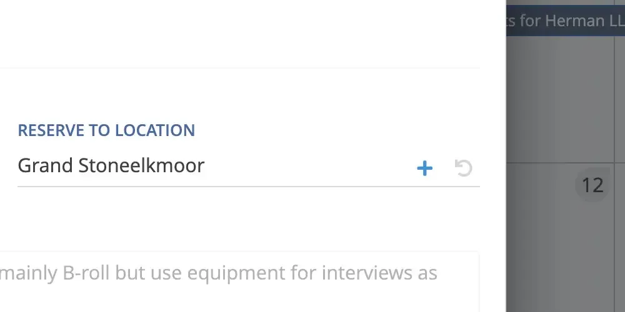Screen dimensions: 625x312
Task: Click the word RESERVE in the field label
Action: [51, 130]
